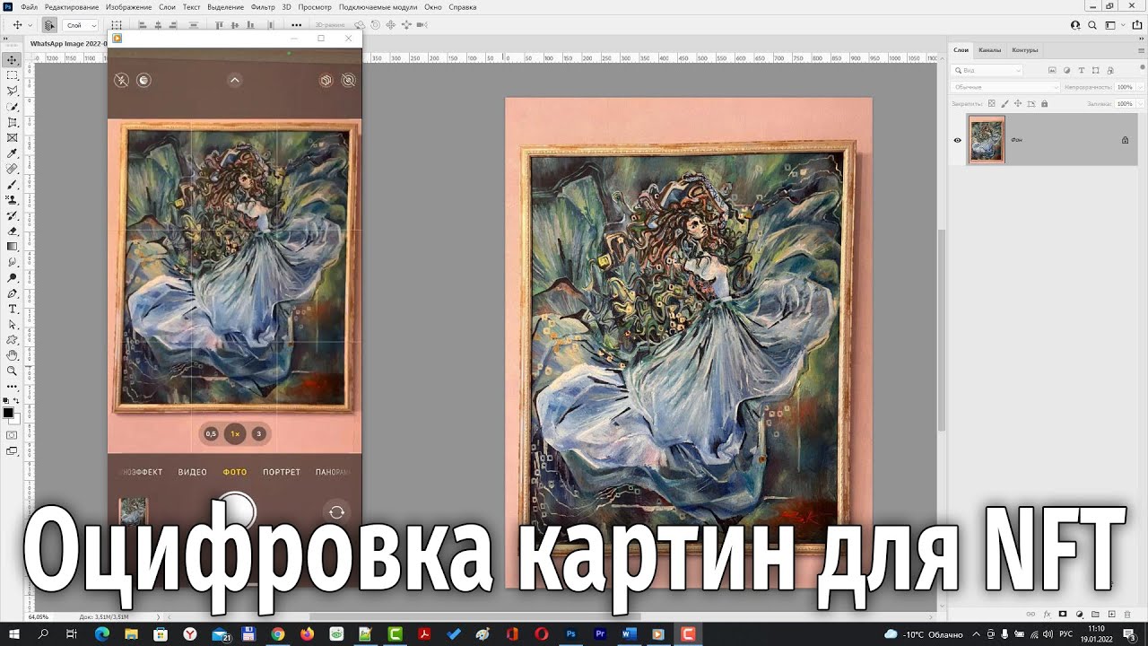Open the Выделение menu
1148x646 pixels.
coord(225,7)
